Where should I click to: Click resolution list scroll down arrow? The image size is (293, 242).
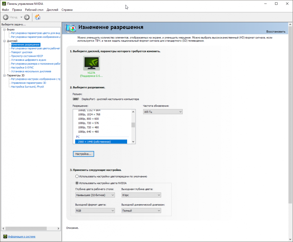133,141
